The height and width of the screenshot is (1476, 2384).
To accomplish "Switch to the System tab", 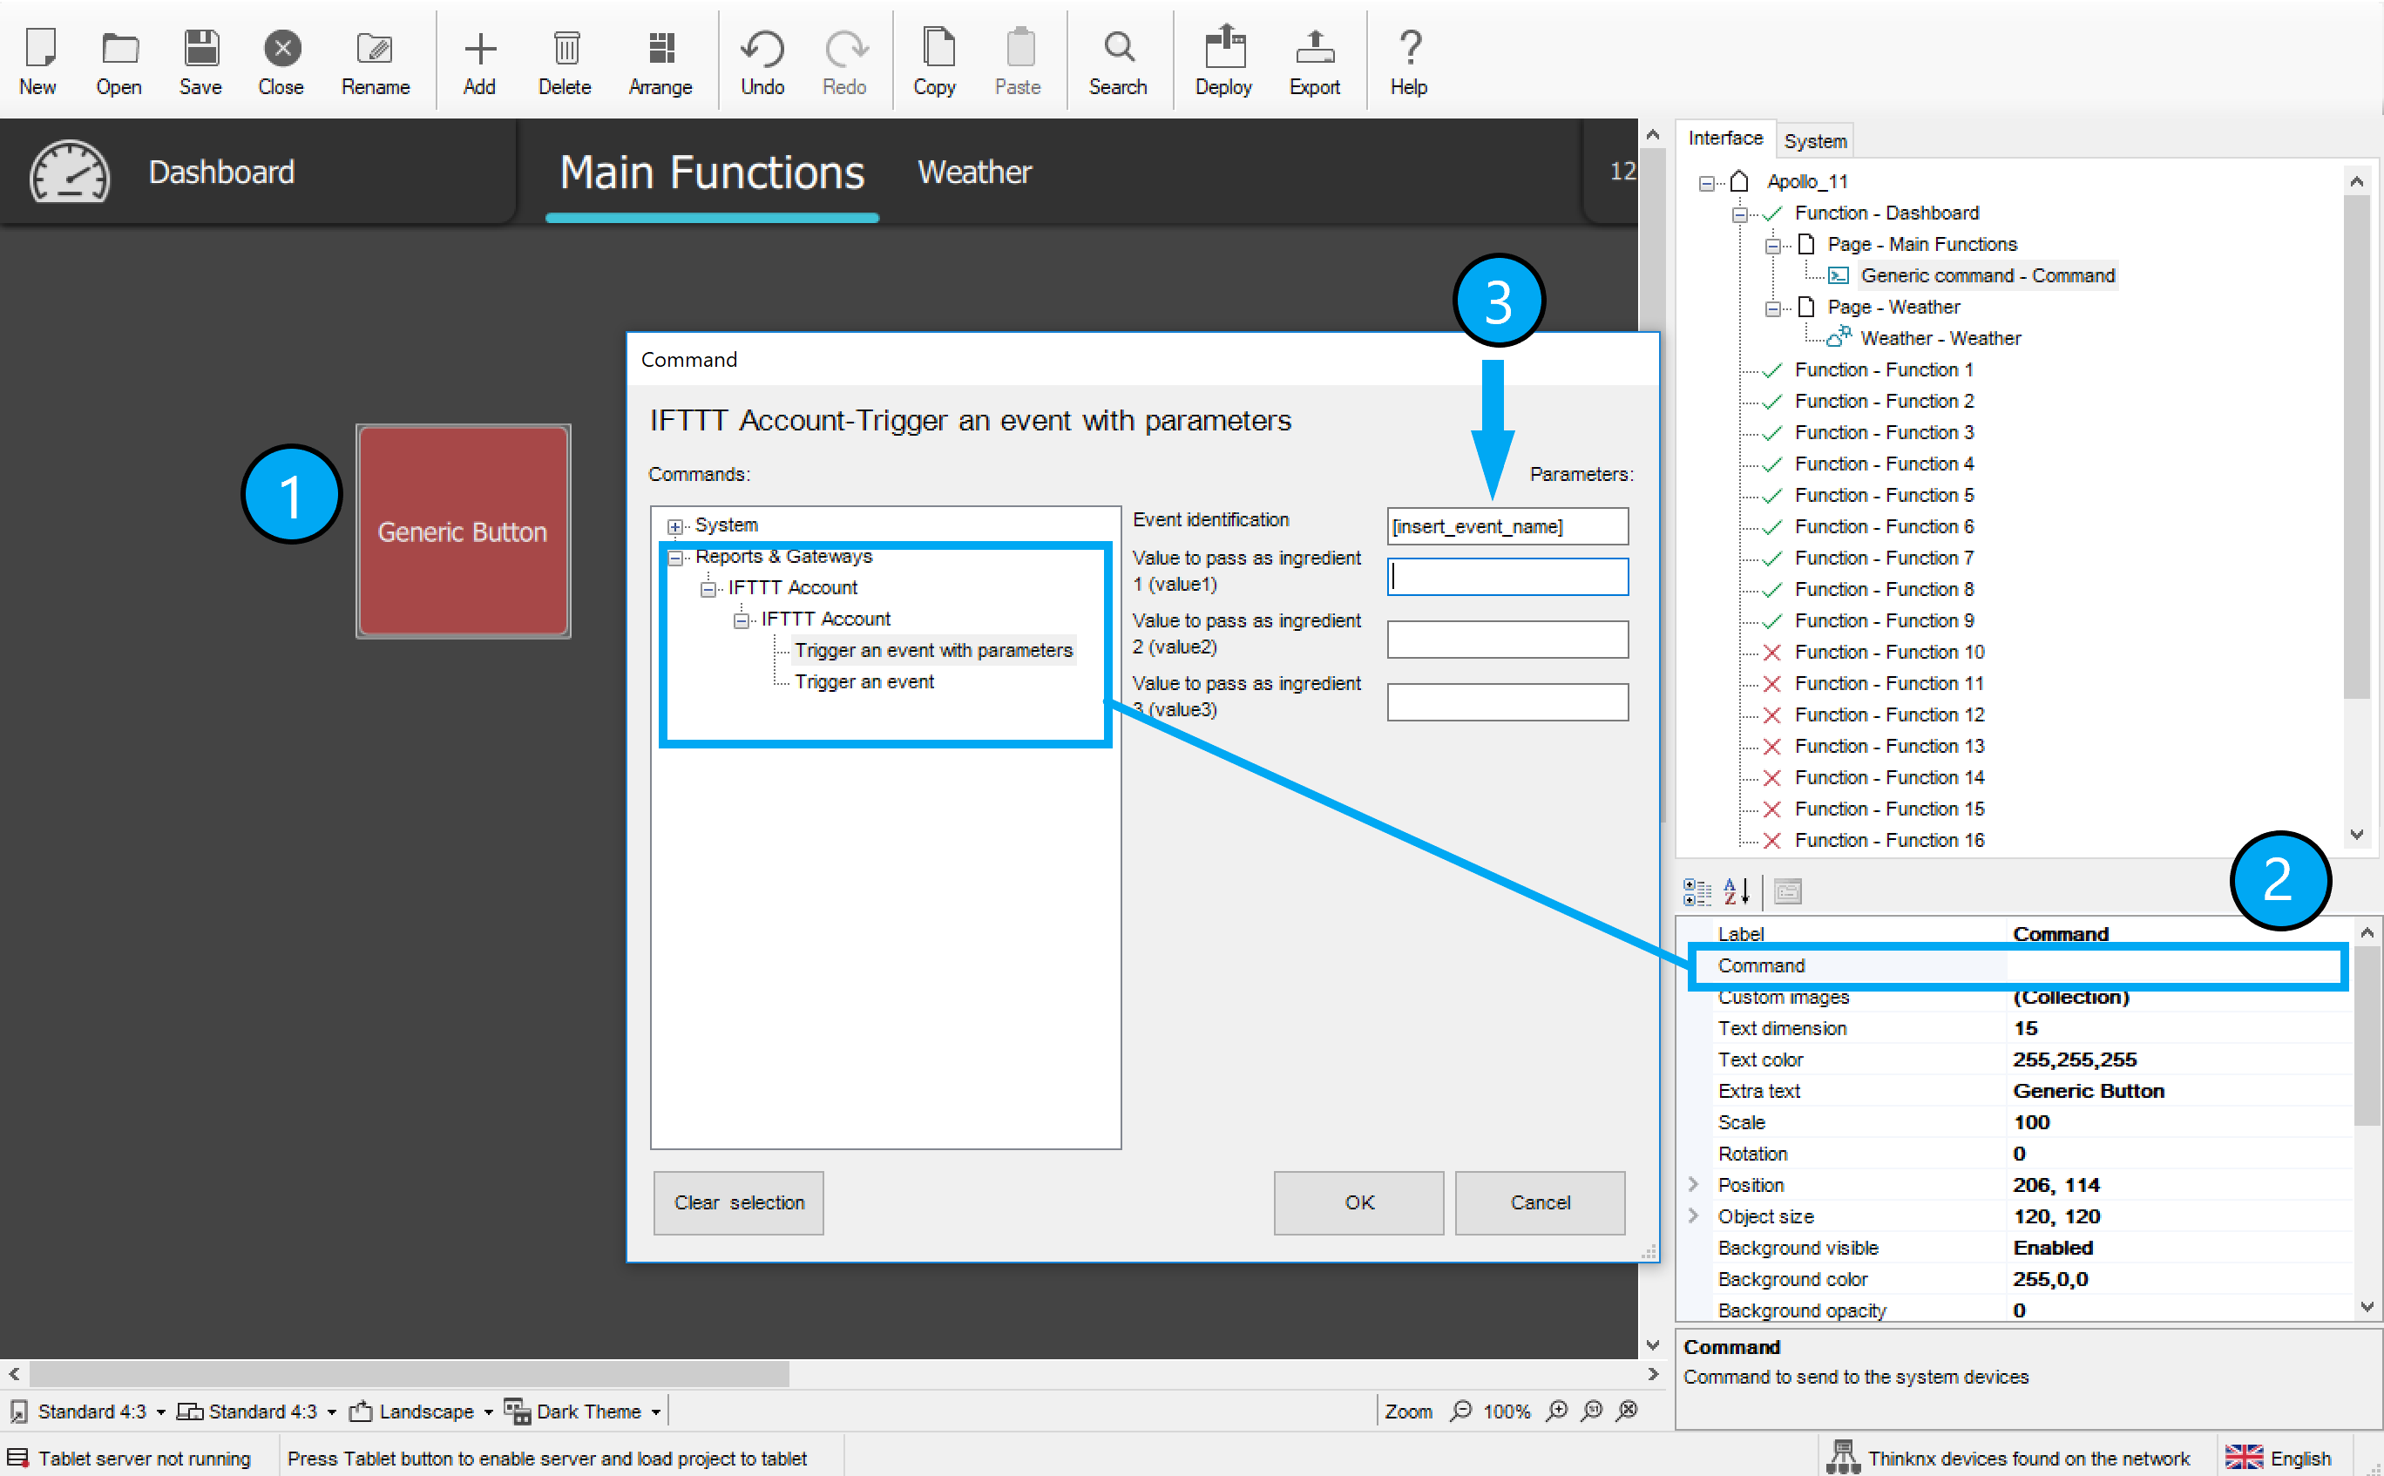I will click(1814, 140).
